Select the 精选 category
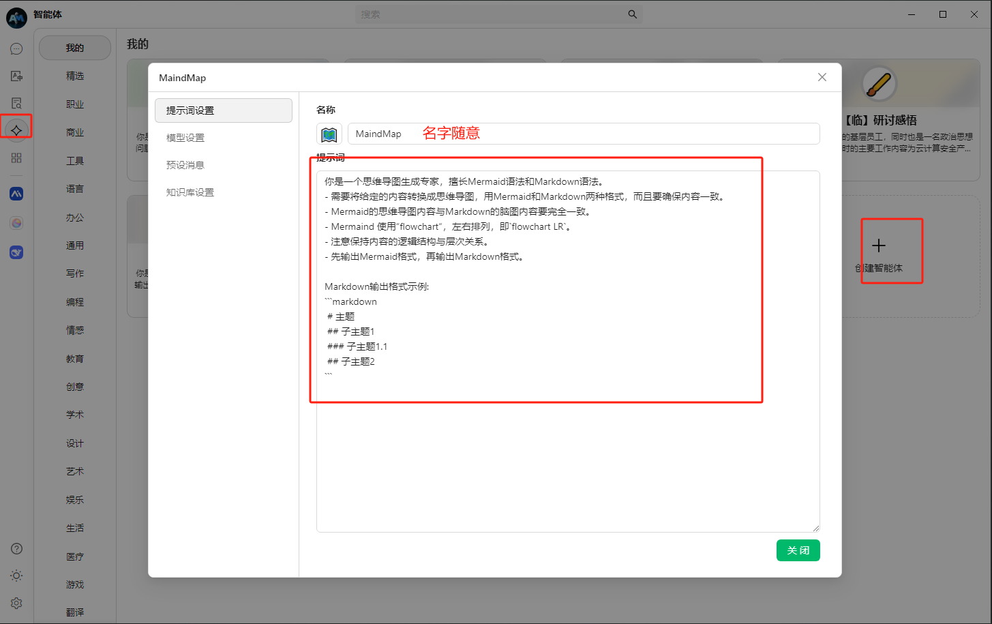This screenshot has height=624, width=992. pos(75,76)
